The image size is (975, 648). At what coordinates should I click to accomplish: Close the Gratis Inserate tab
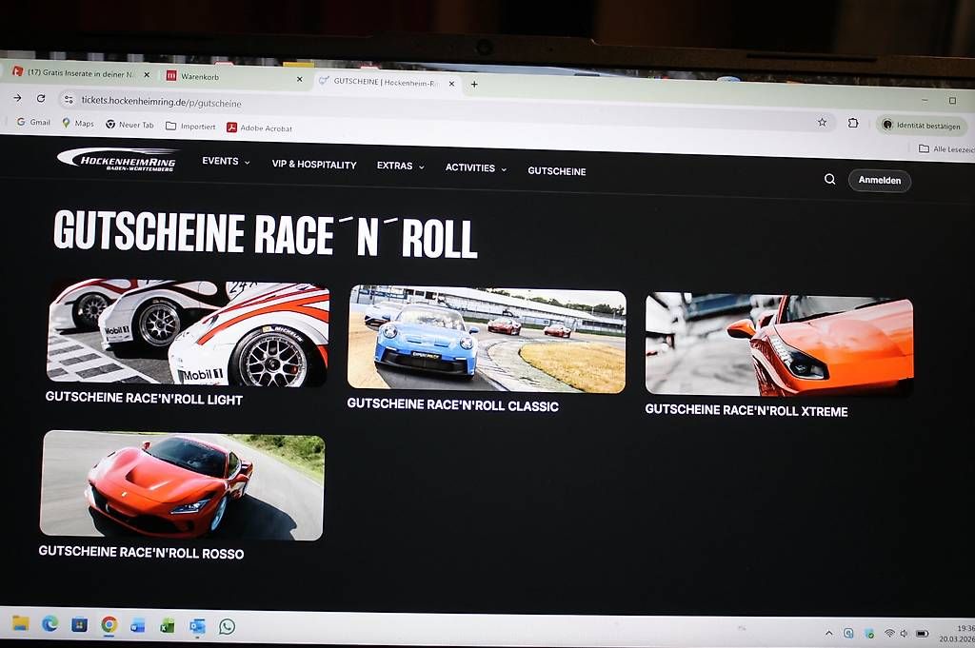(x=147, y=74)
